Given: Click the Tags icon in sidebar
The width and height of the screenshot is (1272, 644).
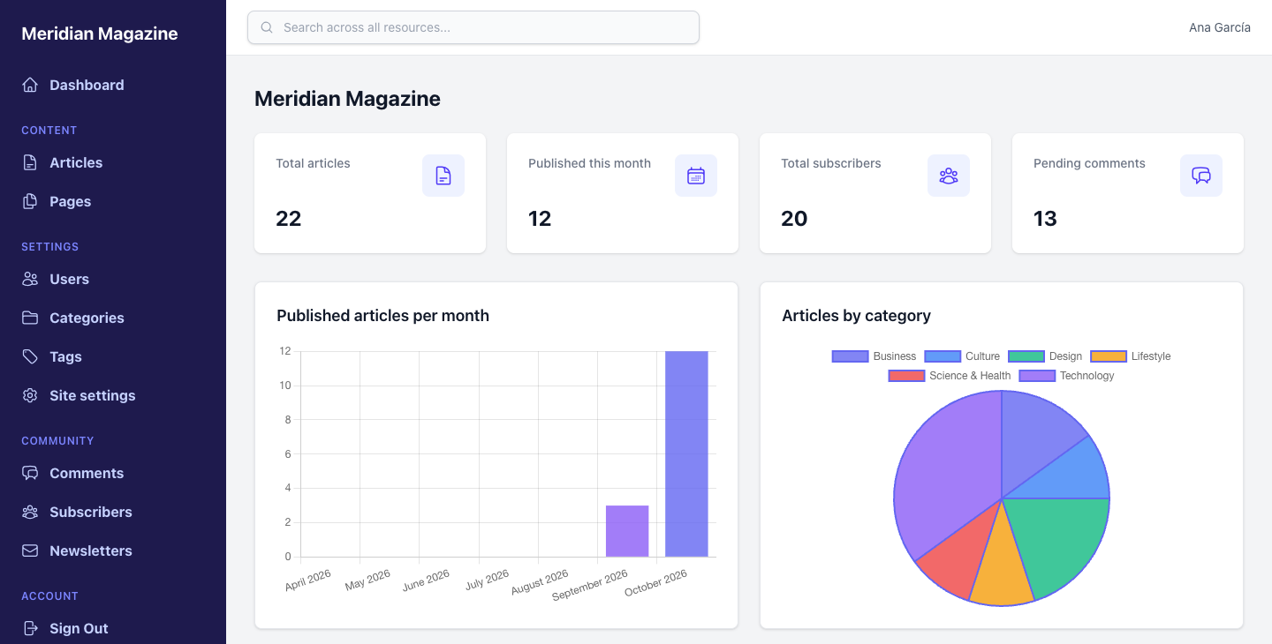Looking at the screenshot, I should (x=30, y=356).
